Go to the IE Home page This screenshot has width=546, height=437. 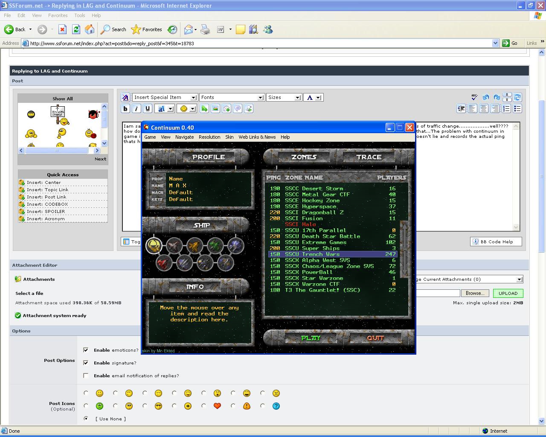click(x=90, y=29)
